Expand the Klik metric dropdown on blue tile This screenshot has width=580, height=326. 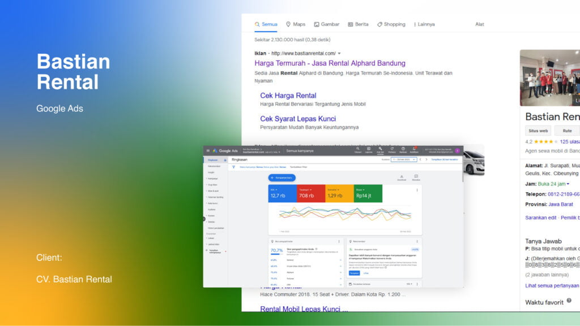click(276, 189)
